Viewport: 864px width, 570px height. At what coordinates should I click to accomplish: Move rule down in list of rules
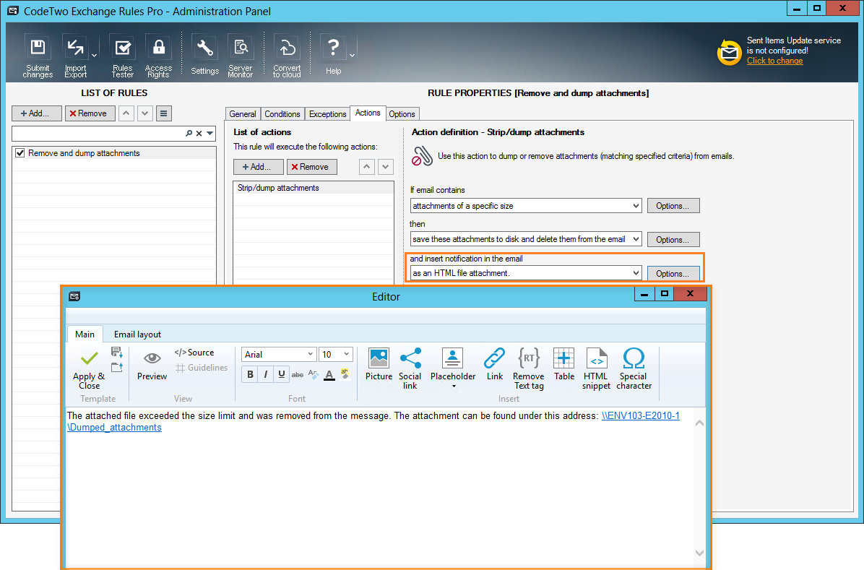click(145, 113)
